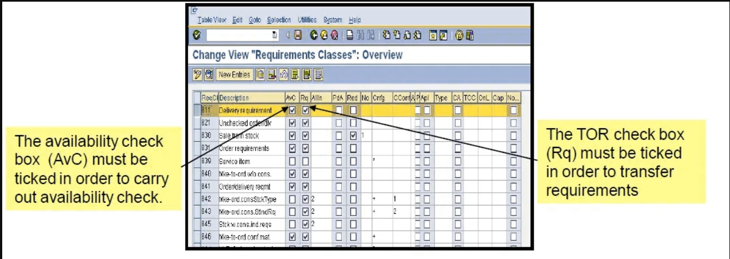Click the Description column header

tap(252, 98)
